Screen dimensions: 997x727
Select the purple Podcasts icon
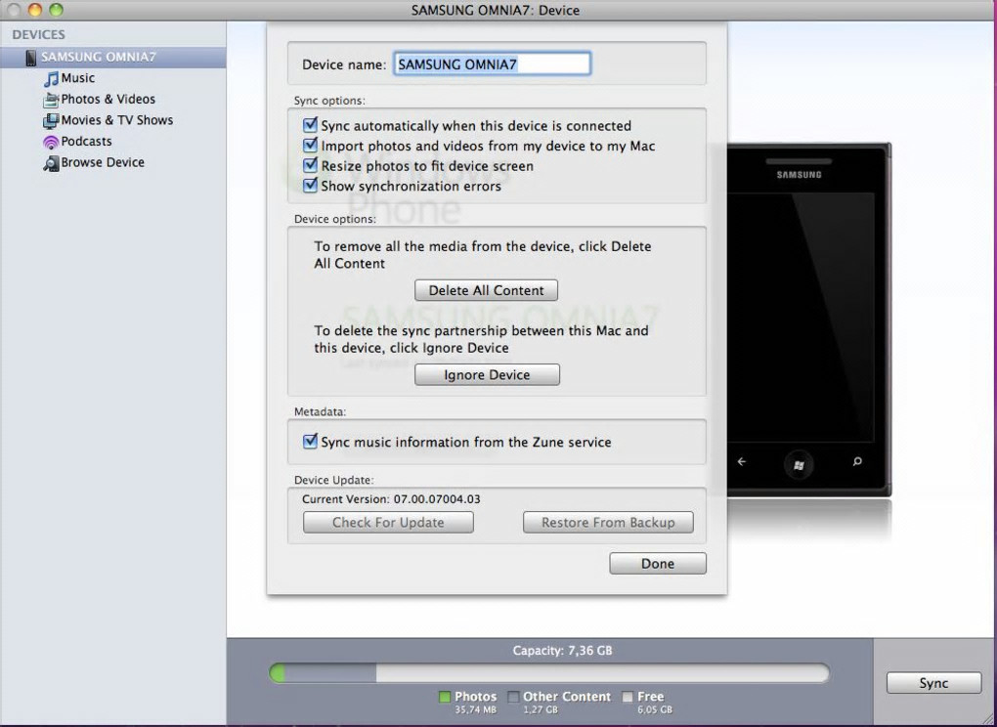point(51,142)
